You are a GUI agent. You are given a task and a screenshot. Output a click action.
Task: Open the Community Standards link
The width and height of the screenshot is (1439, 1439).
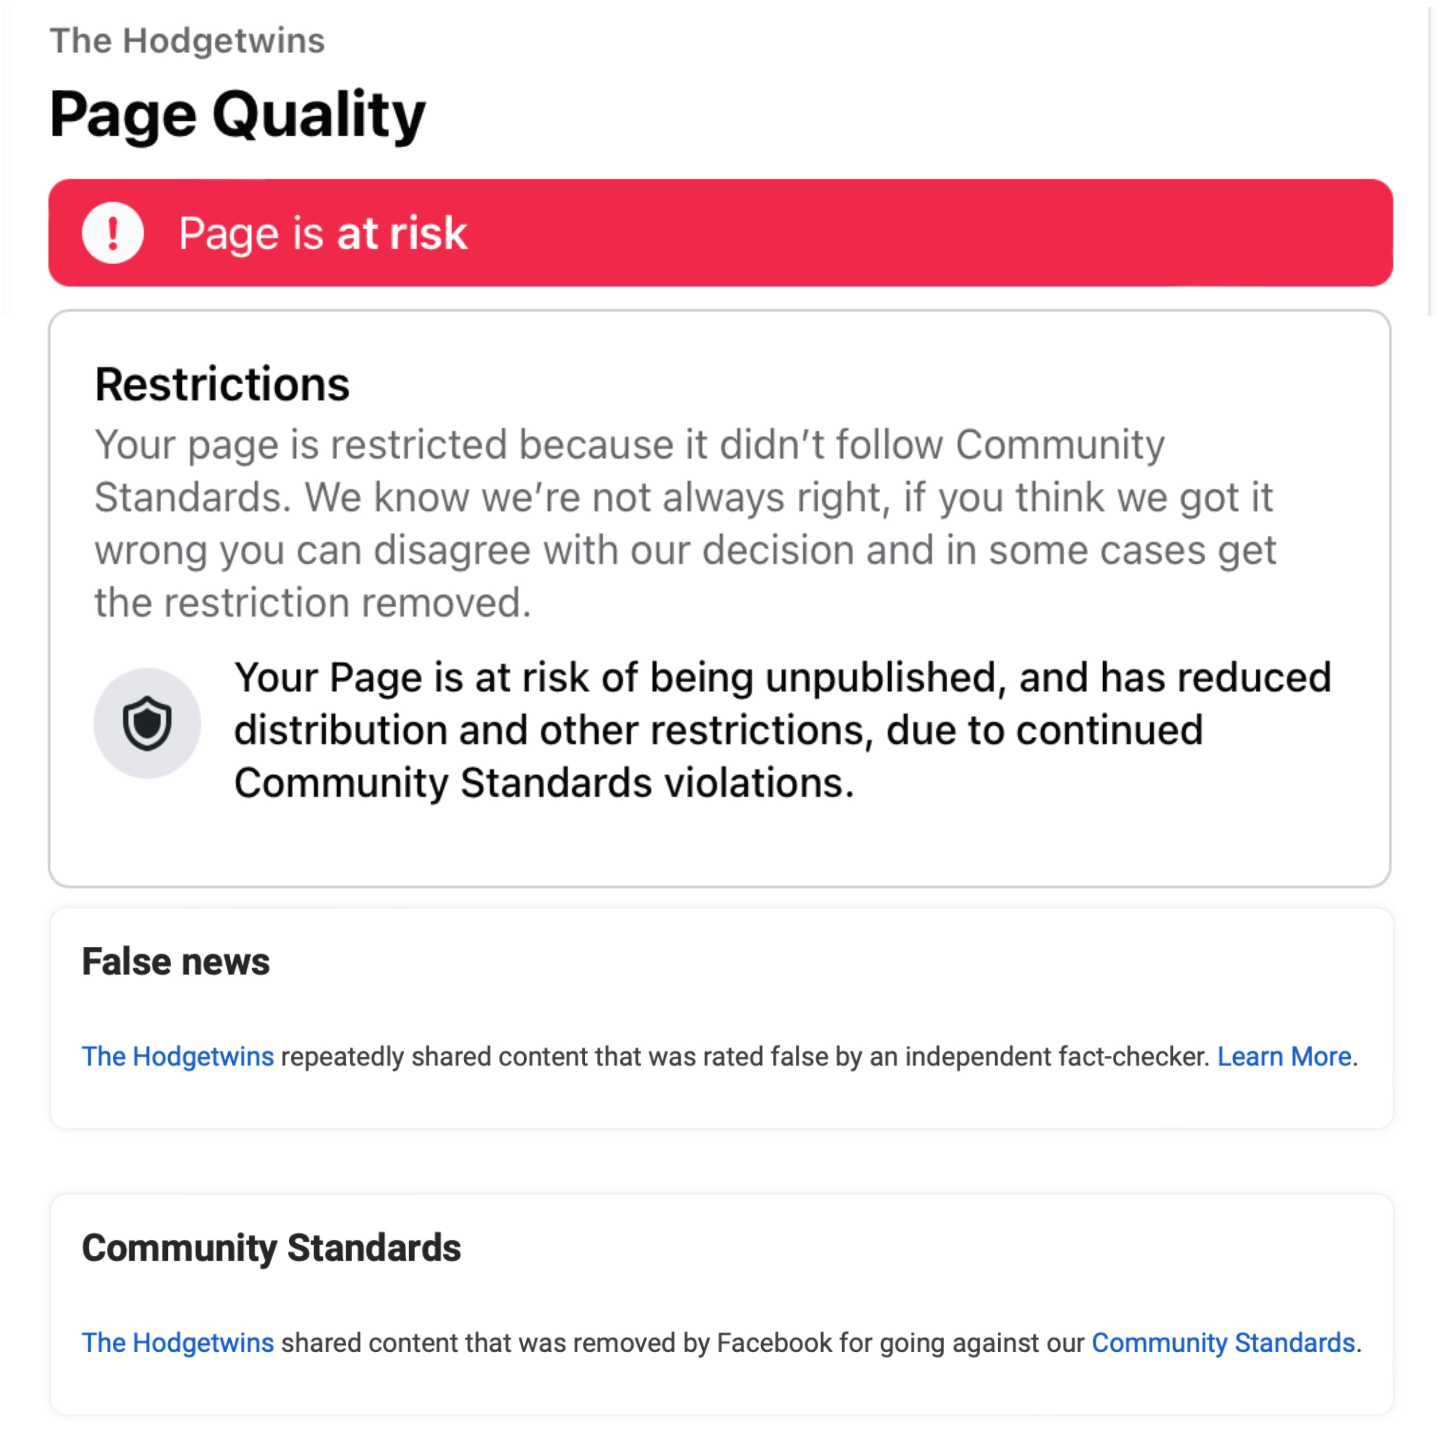click(1222, 1342)
